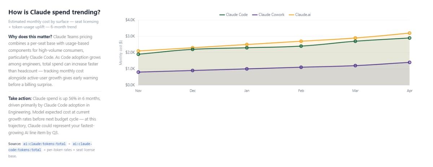The image size is (433, 167).
Task: Click the $4.0K y-axis label
Action: (x=130, y=20)
